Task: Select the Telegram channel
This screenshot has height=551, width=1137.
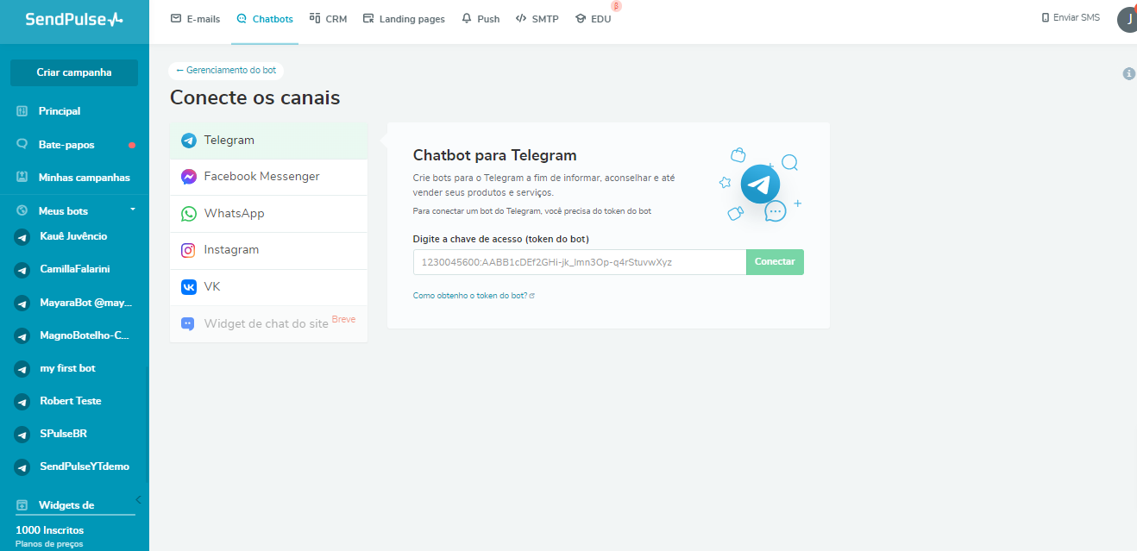Action: (x=268, y=141)
